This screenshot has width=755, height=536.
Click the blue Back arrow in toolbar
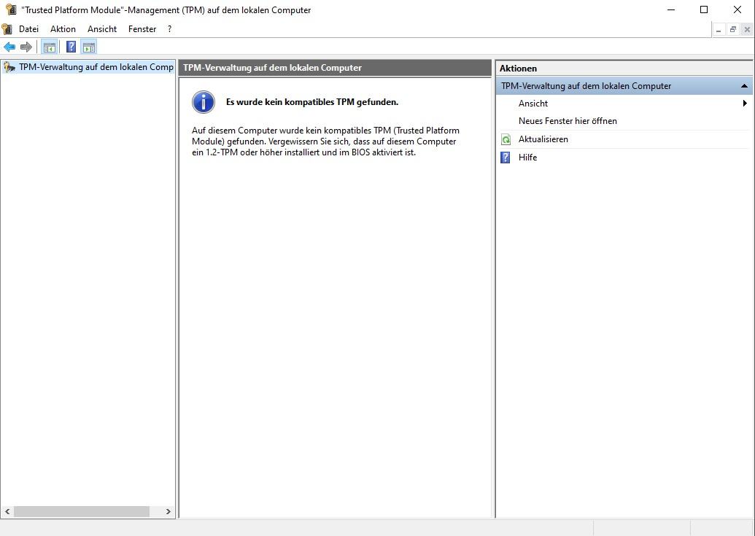[x=9, y=47]
